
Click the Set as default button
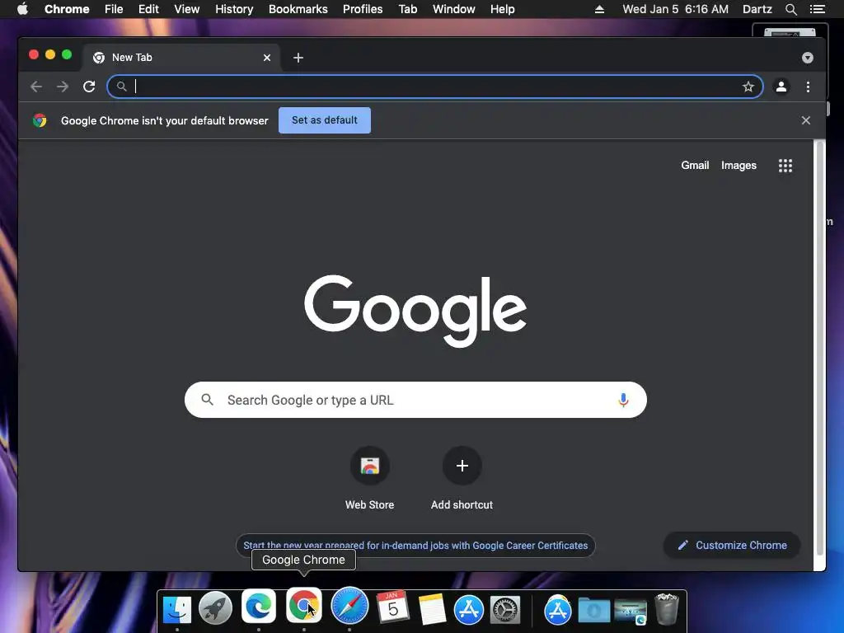[325, 120]
